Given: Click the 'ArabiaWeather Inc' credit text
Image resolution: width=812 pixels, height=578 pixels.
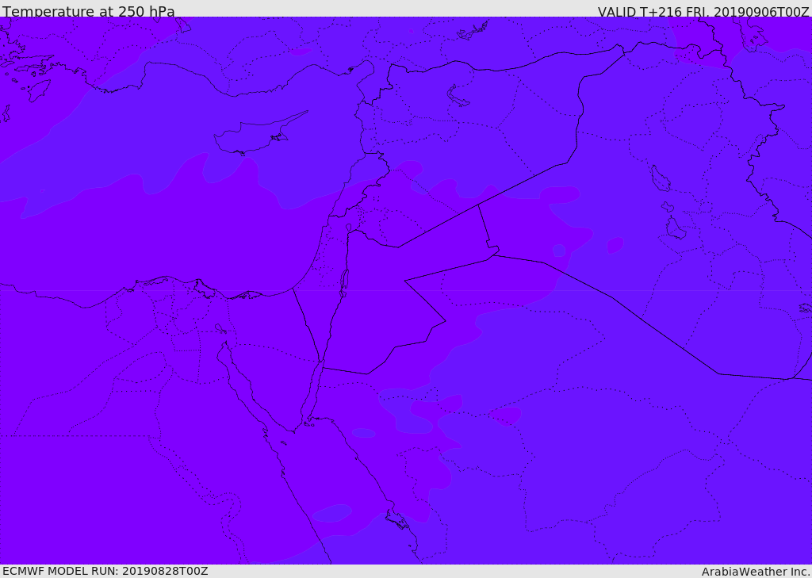Looking at the screenshot, I should point(755,572).
